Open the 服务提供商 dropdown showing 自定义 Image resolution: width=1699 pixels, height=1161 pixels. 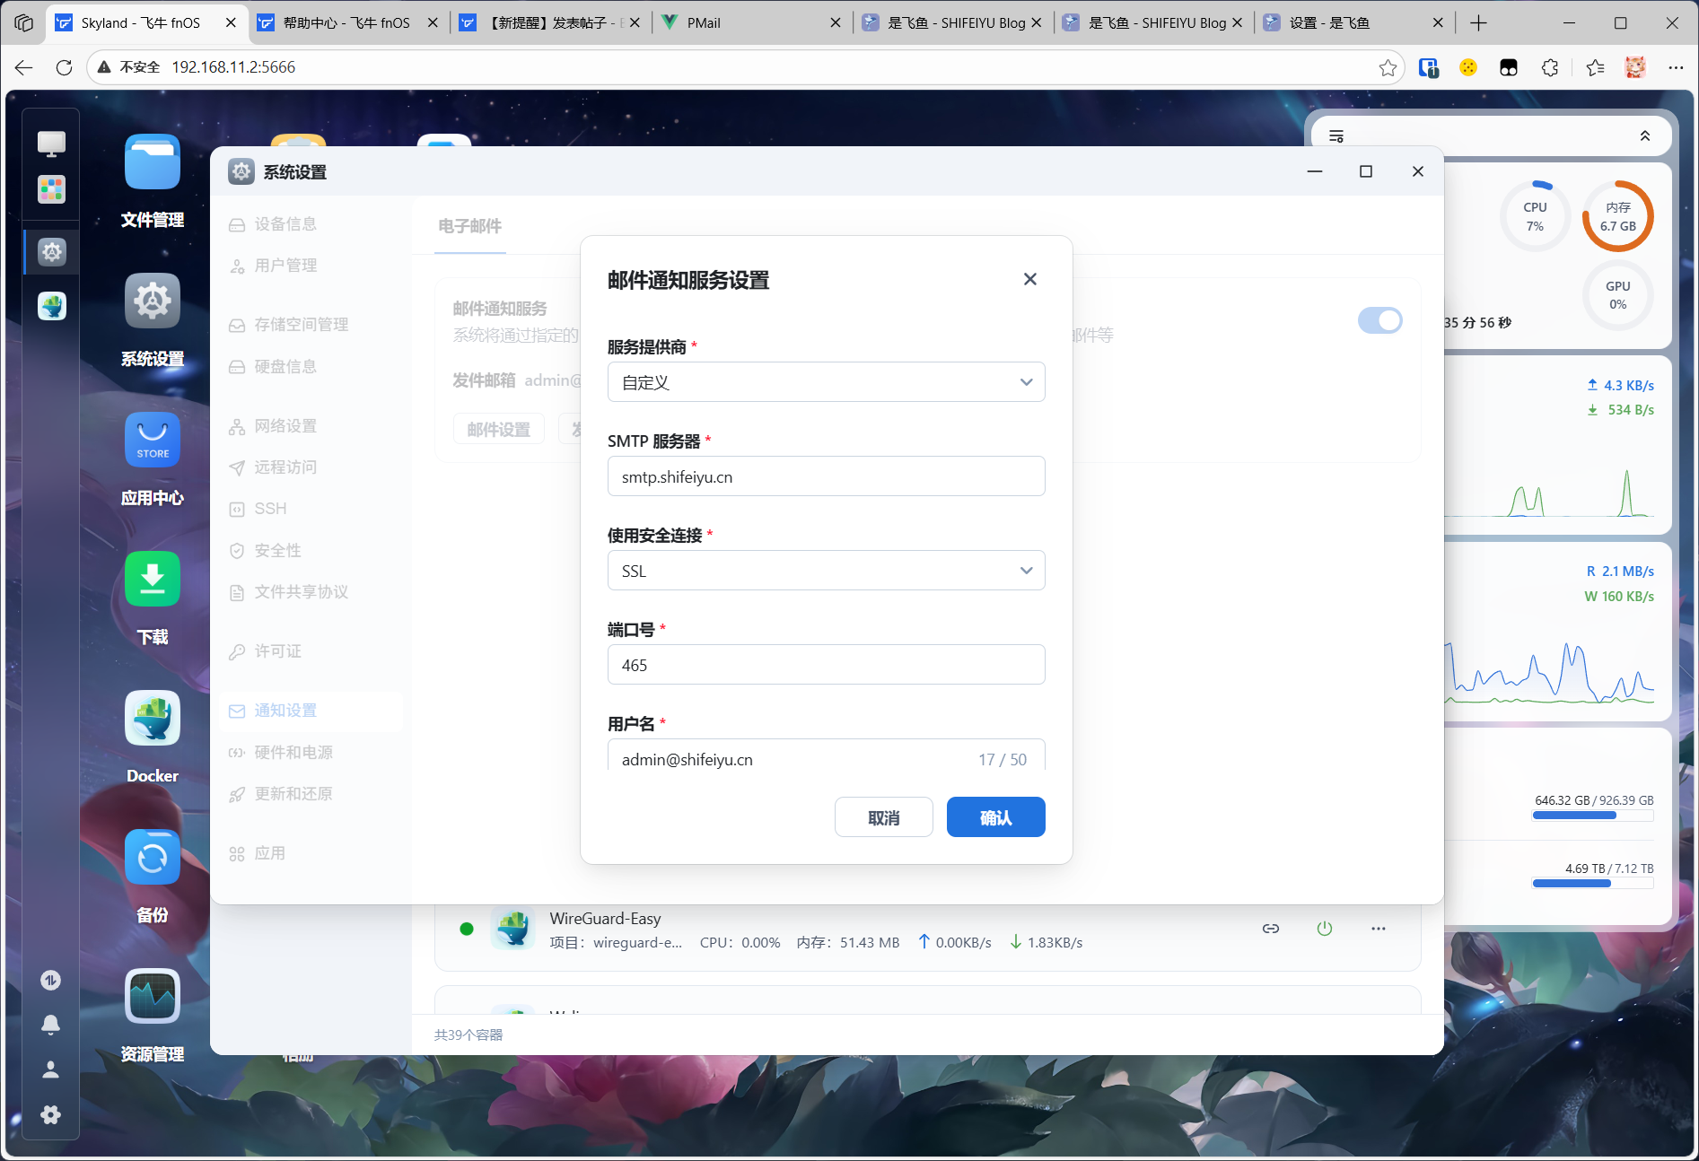(x=827, y=382)
